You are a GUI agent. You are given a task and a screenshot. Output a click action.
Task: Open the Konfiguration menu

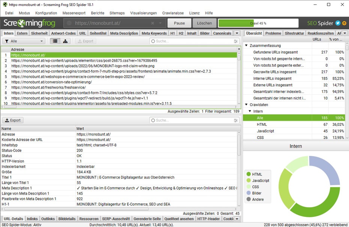46,13
